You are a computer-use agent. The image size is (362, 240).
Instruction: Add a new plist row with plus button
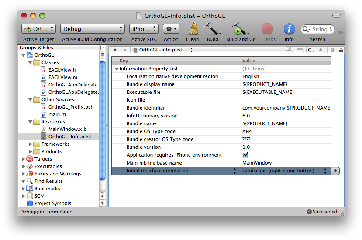pyautogui.click(x=335, y=171)
